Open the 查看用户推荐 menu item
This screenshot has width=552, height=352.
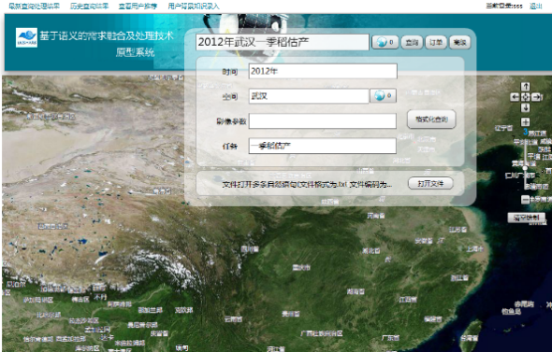click(138, 6)
